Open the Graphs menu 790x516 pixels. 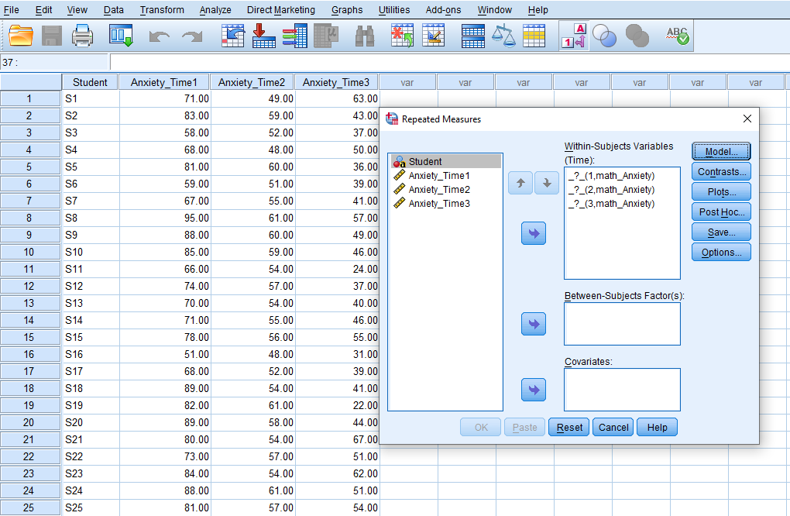click(x=347, y=9)
